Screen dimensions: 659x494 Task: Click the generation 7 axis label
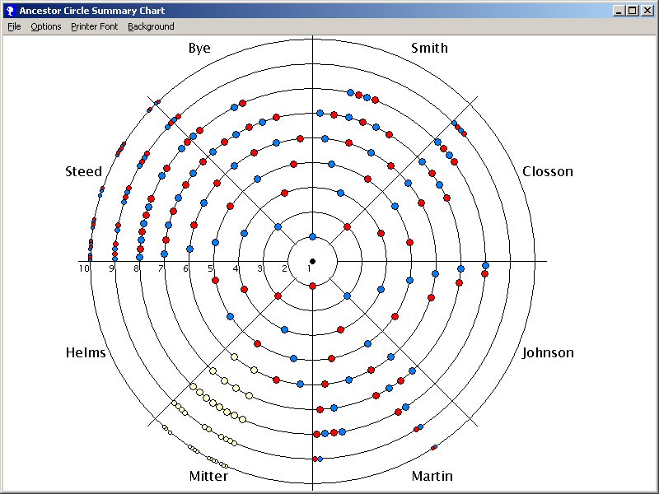pos(161,268)
